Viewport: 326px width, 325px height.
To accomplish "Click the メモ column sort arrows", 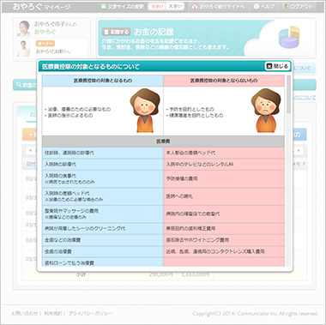I will point(304,164).
